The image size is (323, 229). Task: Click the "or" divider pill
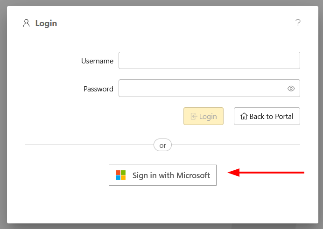pos(162,146)
